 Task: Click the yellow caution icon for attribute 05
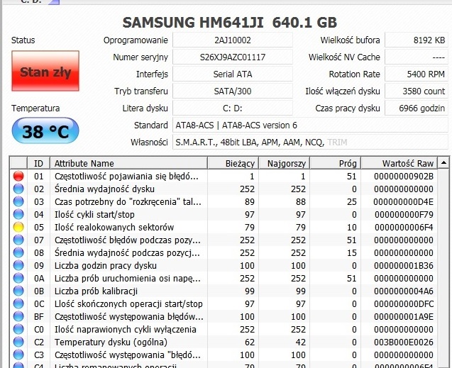[x=18, y=227]
